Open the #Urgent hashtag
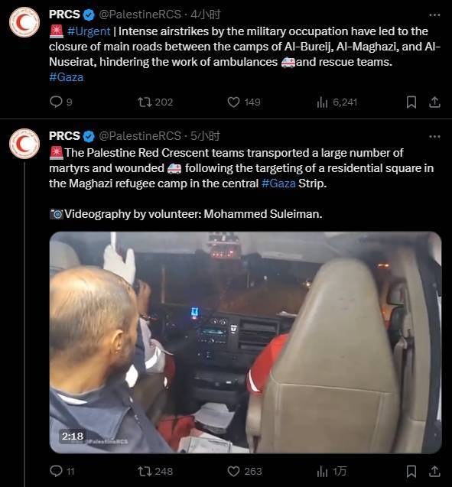 point(89,31)
